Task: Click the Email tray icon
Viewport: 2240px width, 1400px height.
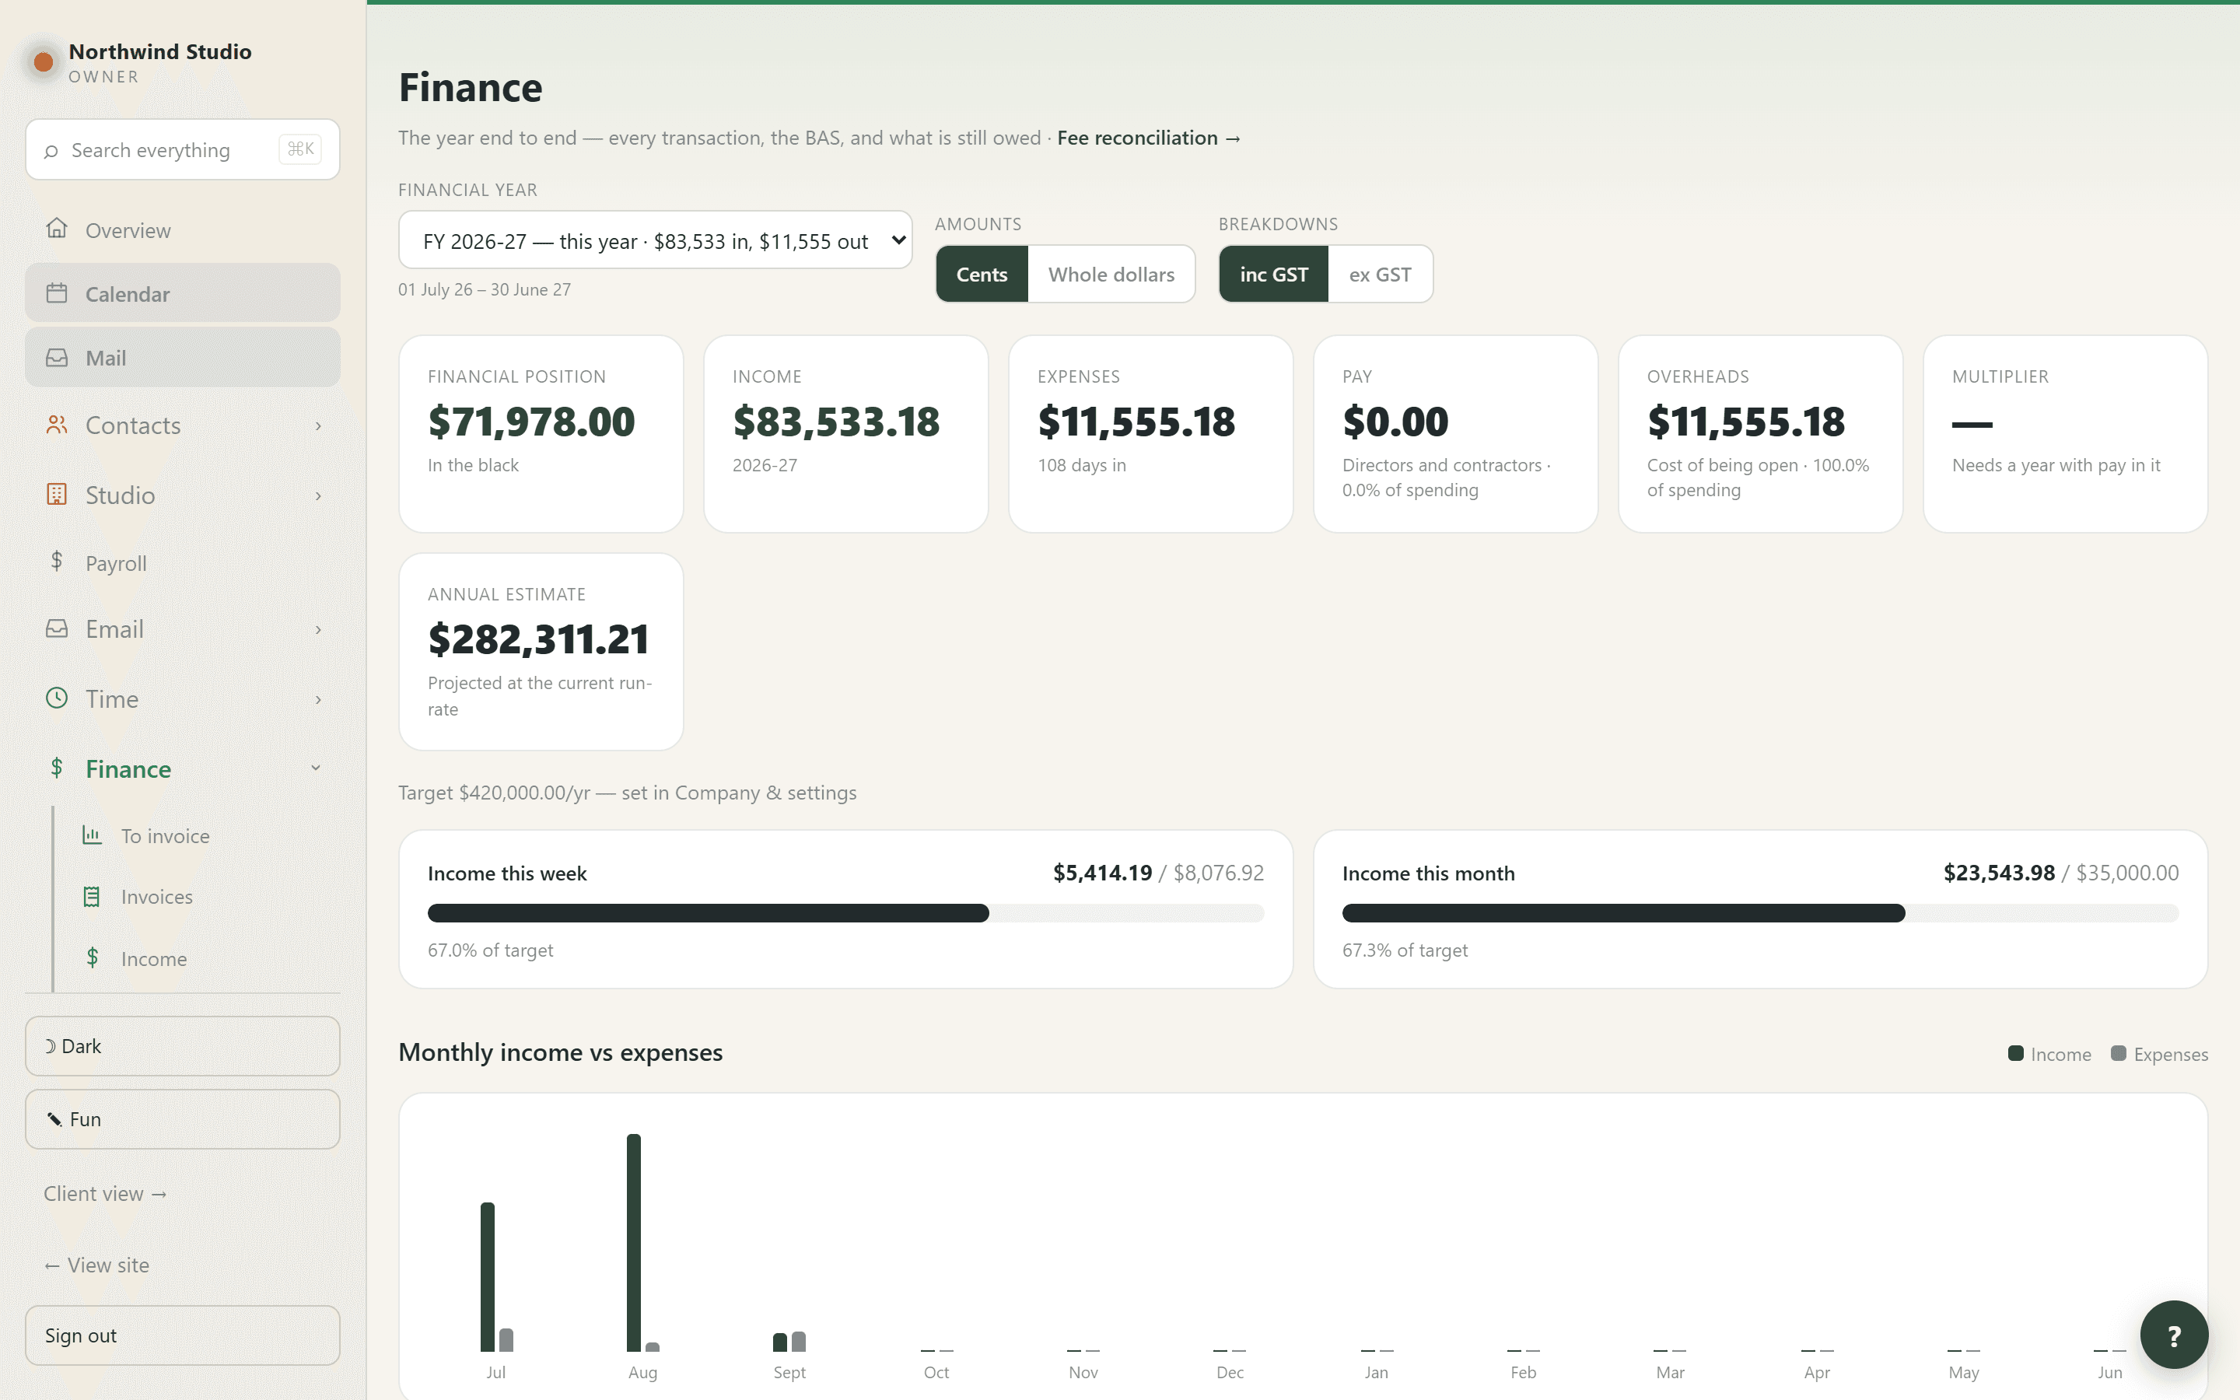Action: pos(57,628)
